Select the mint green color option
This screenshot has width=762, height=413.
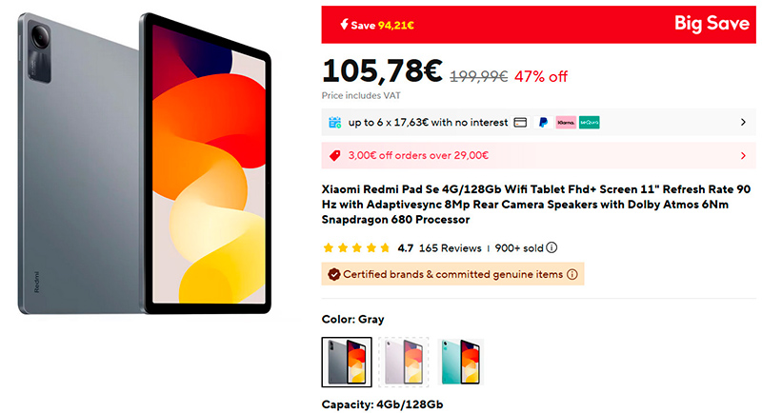[461, 362]
